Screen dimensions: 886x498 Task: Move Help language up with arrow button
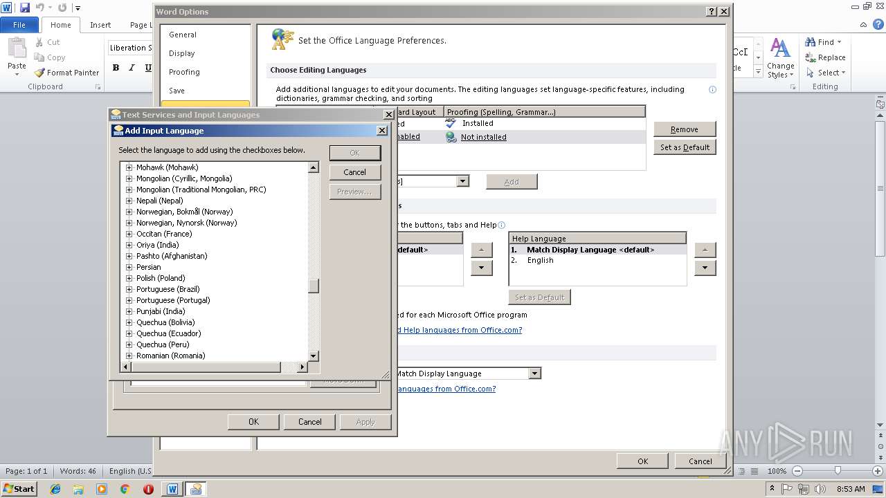coord(705,250)
